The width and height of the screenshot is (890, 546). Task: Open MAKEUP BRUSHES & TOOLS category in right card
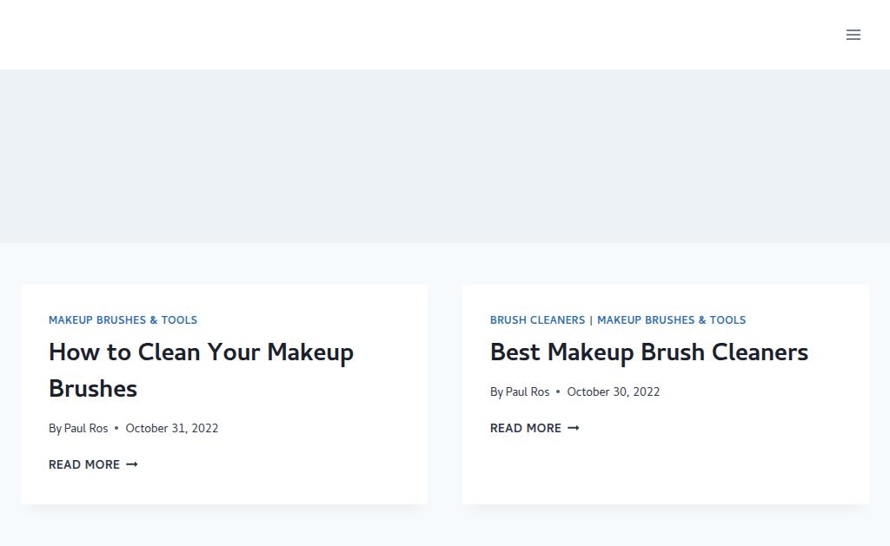pyautogui.click(x=671, y=319)
